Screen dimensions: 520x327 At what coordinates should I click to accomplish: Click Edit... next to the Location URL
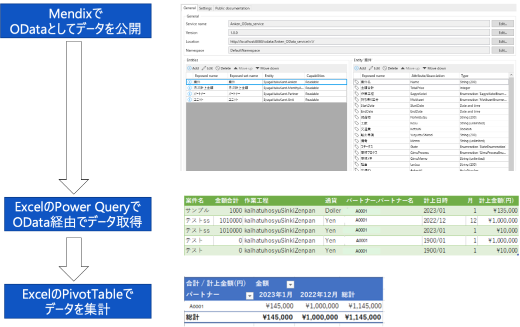point(502,42)
